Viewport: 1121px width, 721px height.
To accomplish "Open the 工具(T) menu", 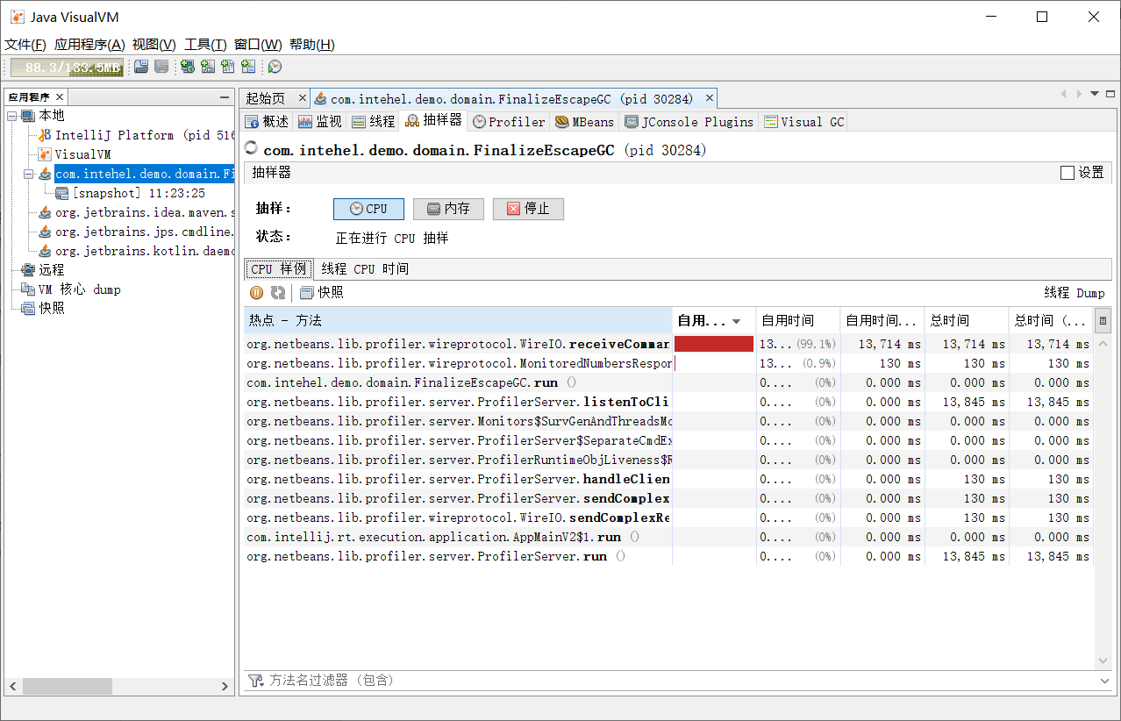I will point(205,45).
